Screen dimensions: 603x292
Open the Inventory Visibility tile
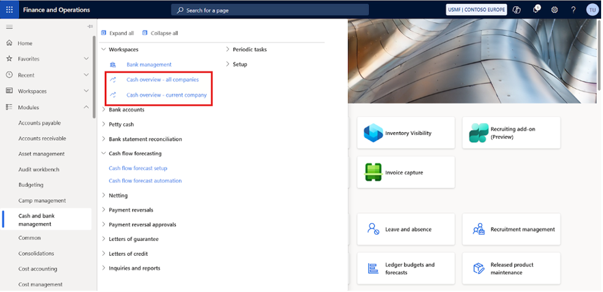401,133
